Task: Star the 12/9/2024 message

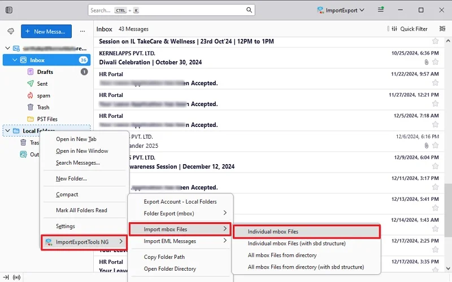Action: tap(435, 166)
